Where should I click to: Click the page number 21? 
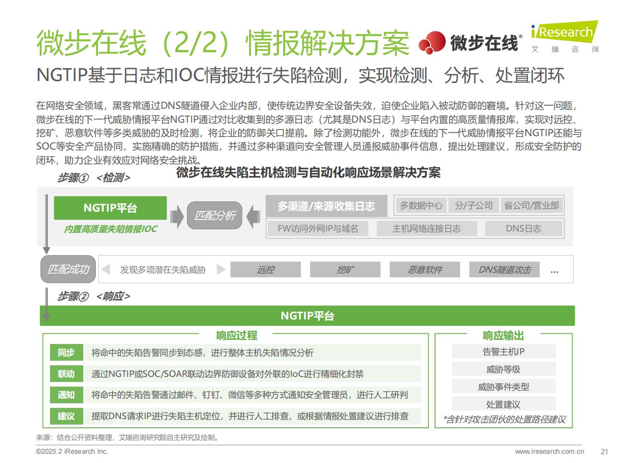click(604, 451)
